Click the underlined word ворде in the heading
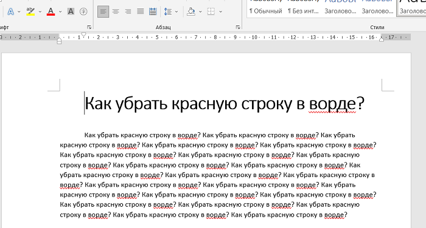Screen dimensions: 426x228 click(332, 104)
